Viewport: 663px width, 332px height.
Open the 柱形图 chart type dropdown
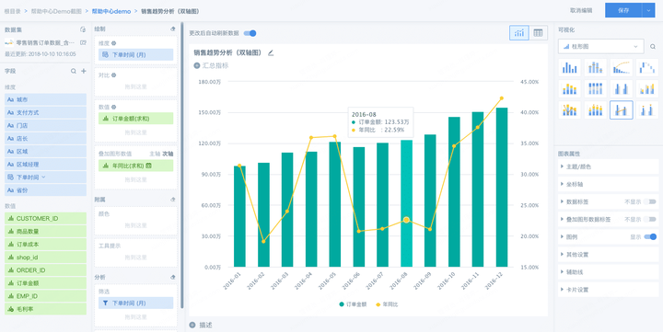(600, 47)
